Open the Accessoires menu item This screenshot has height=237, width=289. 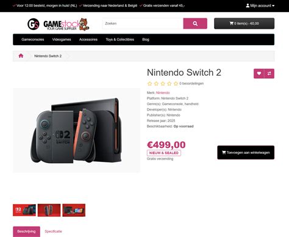pos(88,40)
